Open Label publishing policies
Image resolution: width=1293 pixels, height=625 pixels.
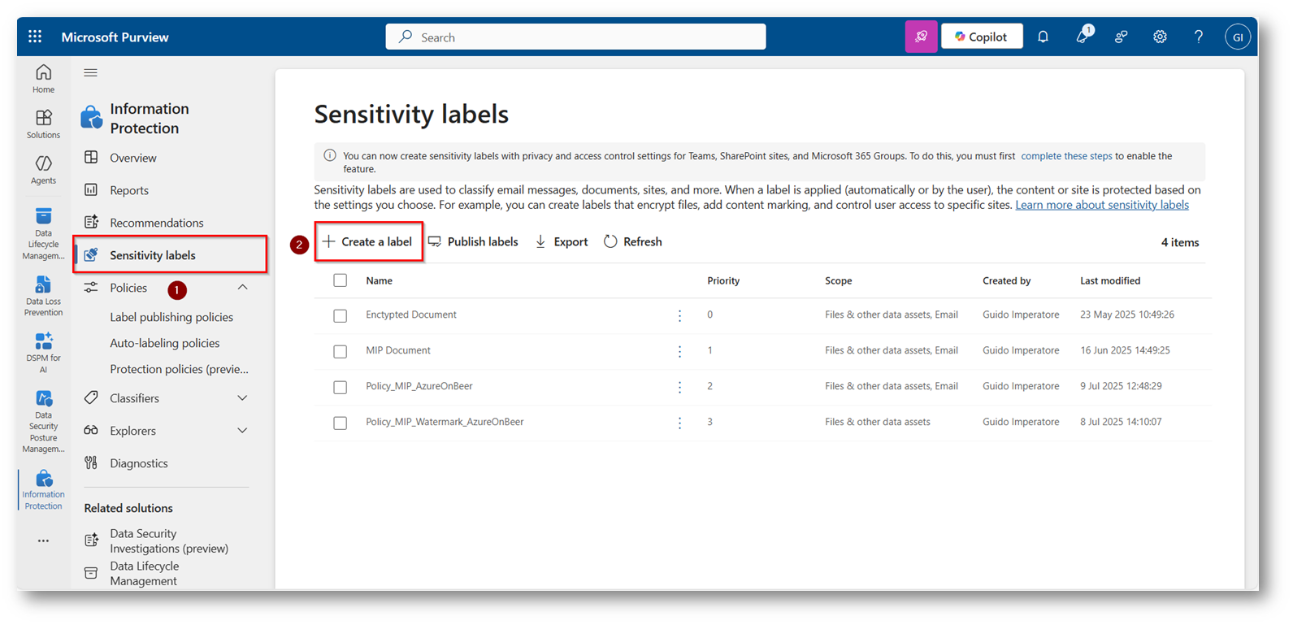coord(171,317)
